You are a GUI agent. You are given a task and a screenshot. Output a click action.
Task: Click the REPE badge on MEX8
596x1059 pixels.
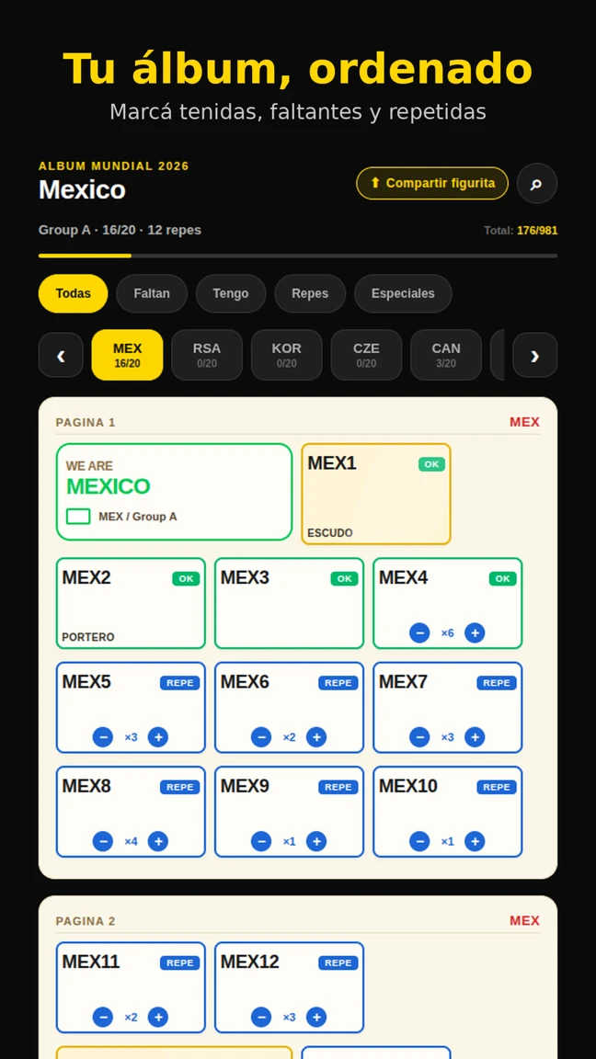pyautogui.click(x=179, y=787)
